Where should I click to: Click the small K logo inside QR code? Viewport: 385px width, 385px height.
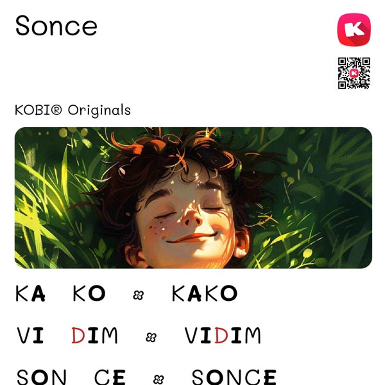(354, 73)
